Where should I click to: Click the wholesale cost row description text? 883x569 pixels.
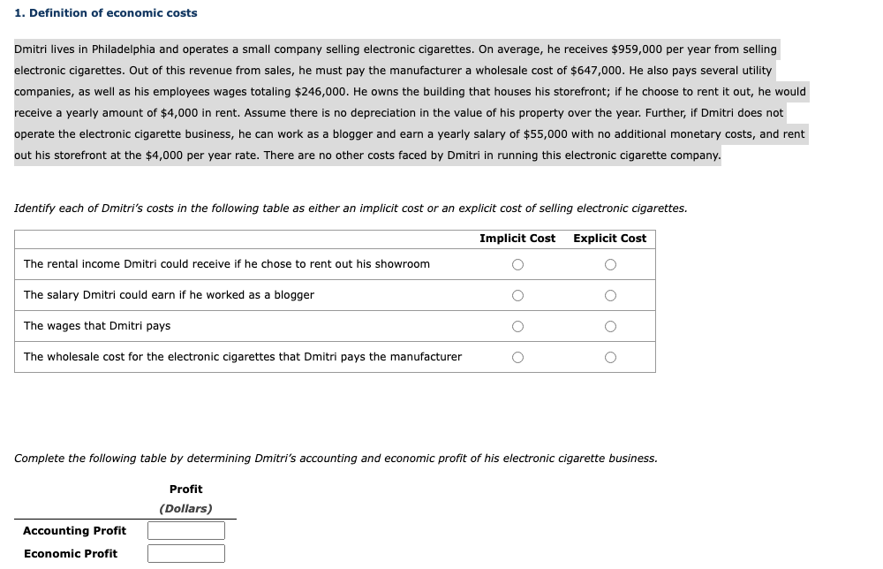[x=243, y=357]
